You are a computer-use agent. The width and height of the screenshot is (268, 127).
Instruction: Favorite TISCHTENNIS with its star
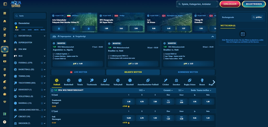[42, 83]
